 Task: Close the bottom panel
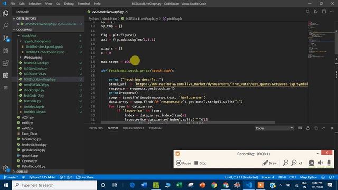[332, 128]
